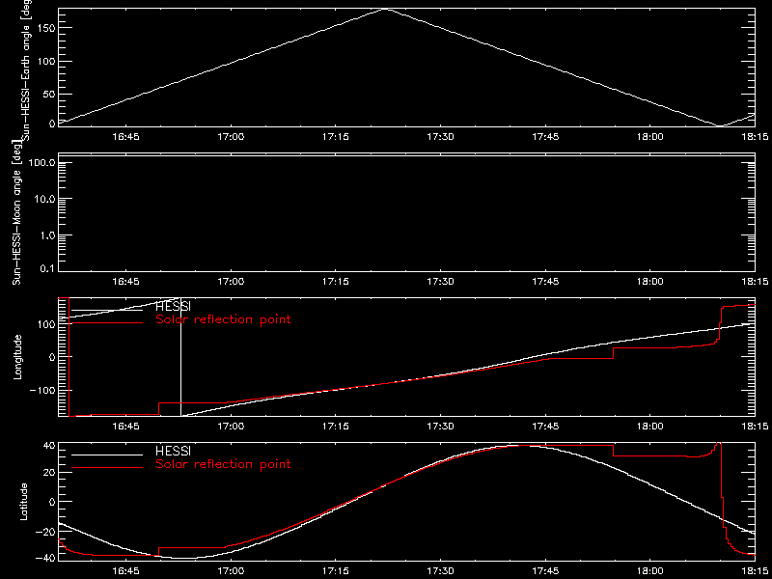772x579 pixels.
Task: Select Solar reflection point legend in Latitude panel
Action: click(223, 464)
